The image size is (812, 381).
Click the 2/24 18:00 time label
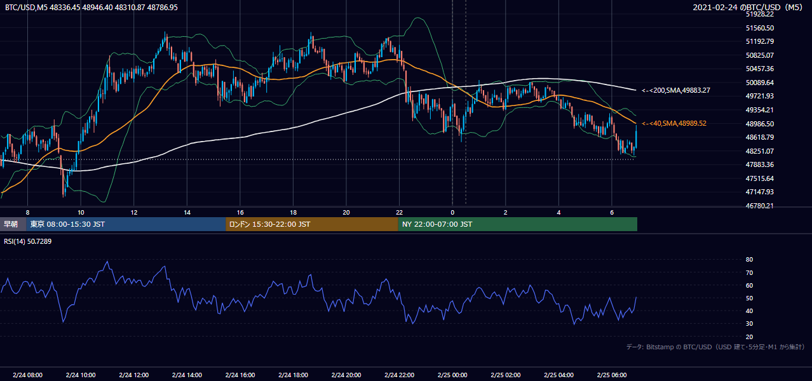pos(293,375)
